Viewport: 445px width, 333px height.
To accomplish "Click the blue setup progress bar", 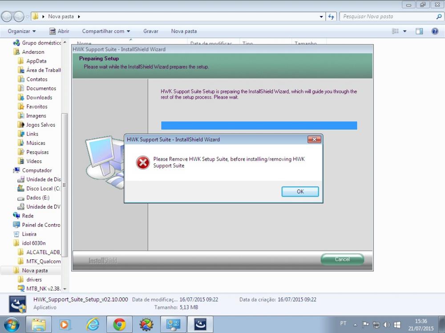I will [x=259, y=126].
